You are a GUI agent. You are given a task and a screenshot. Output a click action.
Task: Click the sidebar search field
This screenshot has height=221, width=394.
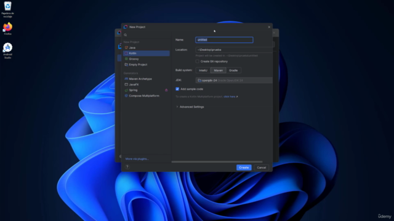(x=147, y=35)
